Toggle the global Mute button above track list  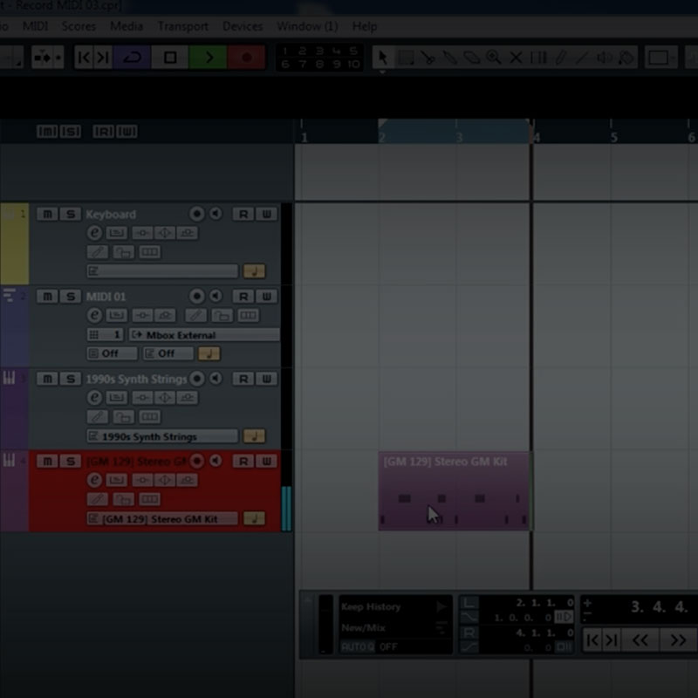tap(47, 132)
